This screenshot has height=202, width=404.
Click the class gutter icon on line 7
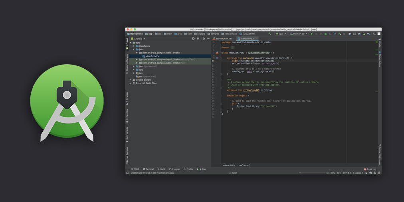[217, 53]
